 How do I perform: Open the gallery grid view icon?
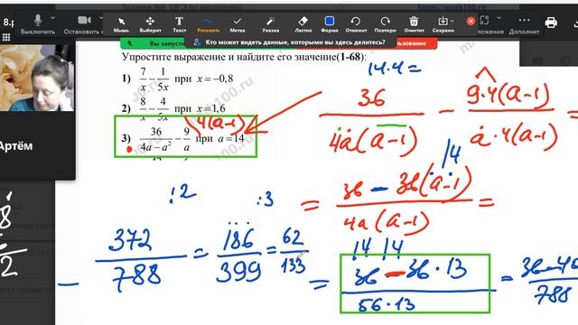tap(6, 37)
